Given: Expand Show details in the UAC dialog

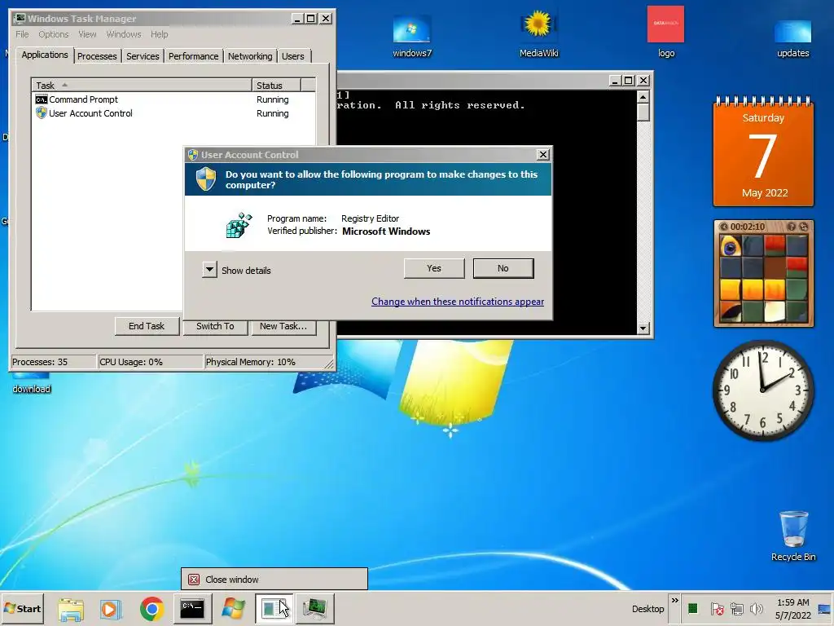Looking at the screenshot, I should 209,269.
